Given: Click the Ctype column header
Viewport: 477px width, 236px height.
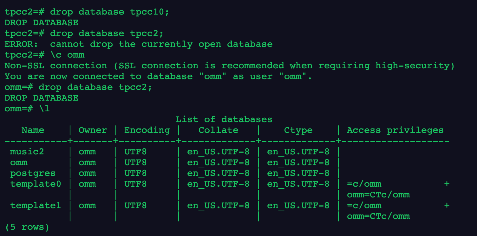Looking at the screenshot, I should [298, 130].
